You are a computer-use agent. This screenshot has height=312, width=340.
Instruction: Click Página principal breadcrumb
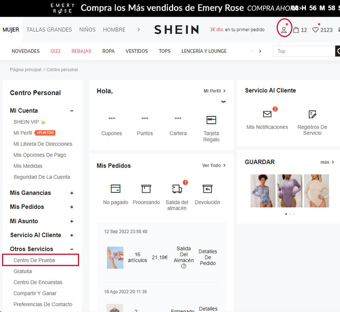tap(25, 70)
